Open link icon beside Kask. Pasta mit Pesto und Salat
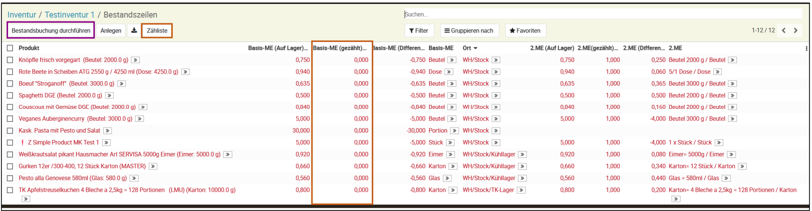The image size is (812, 211). pos(107,131)
